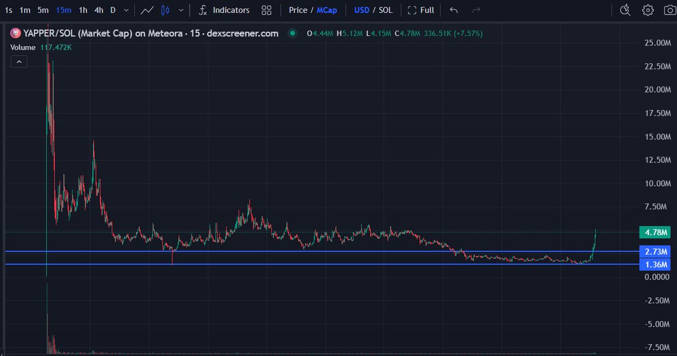Click the YAPPER token logo icon
Viewport: 677px width, 356px height.
point(15,33)
